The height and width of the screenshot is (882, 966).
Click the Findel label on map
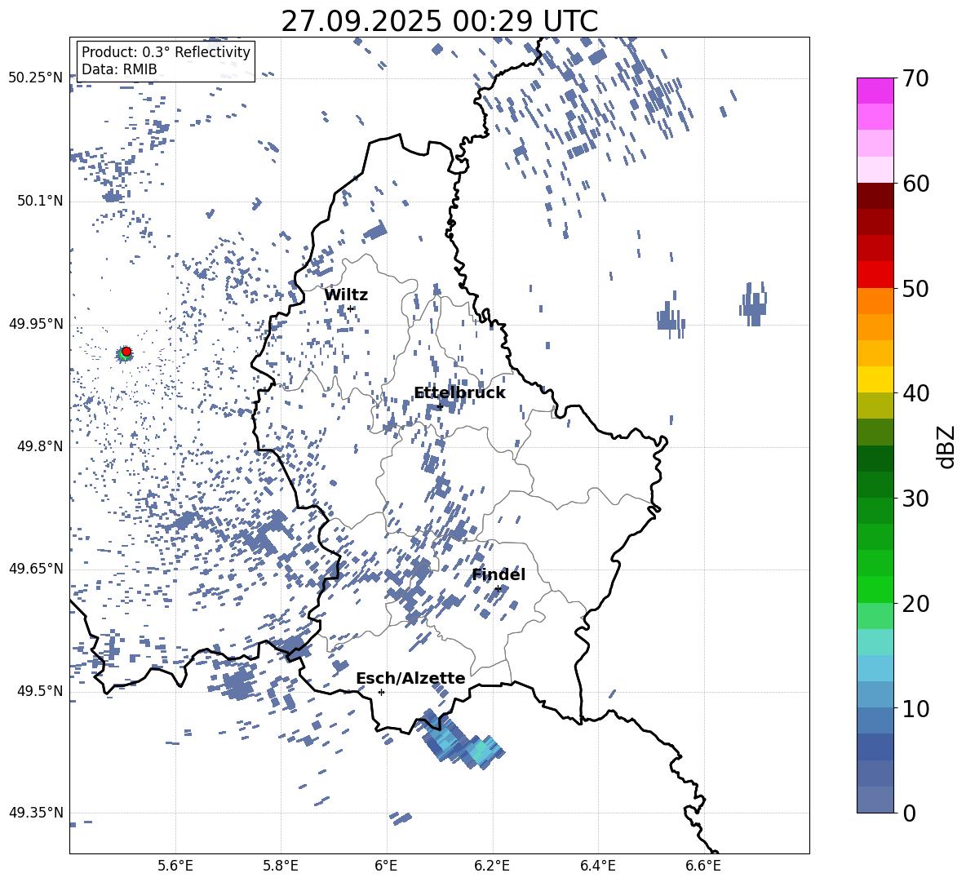(499, 574)
